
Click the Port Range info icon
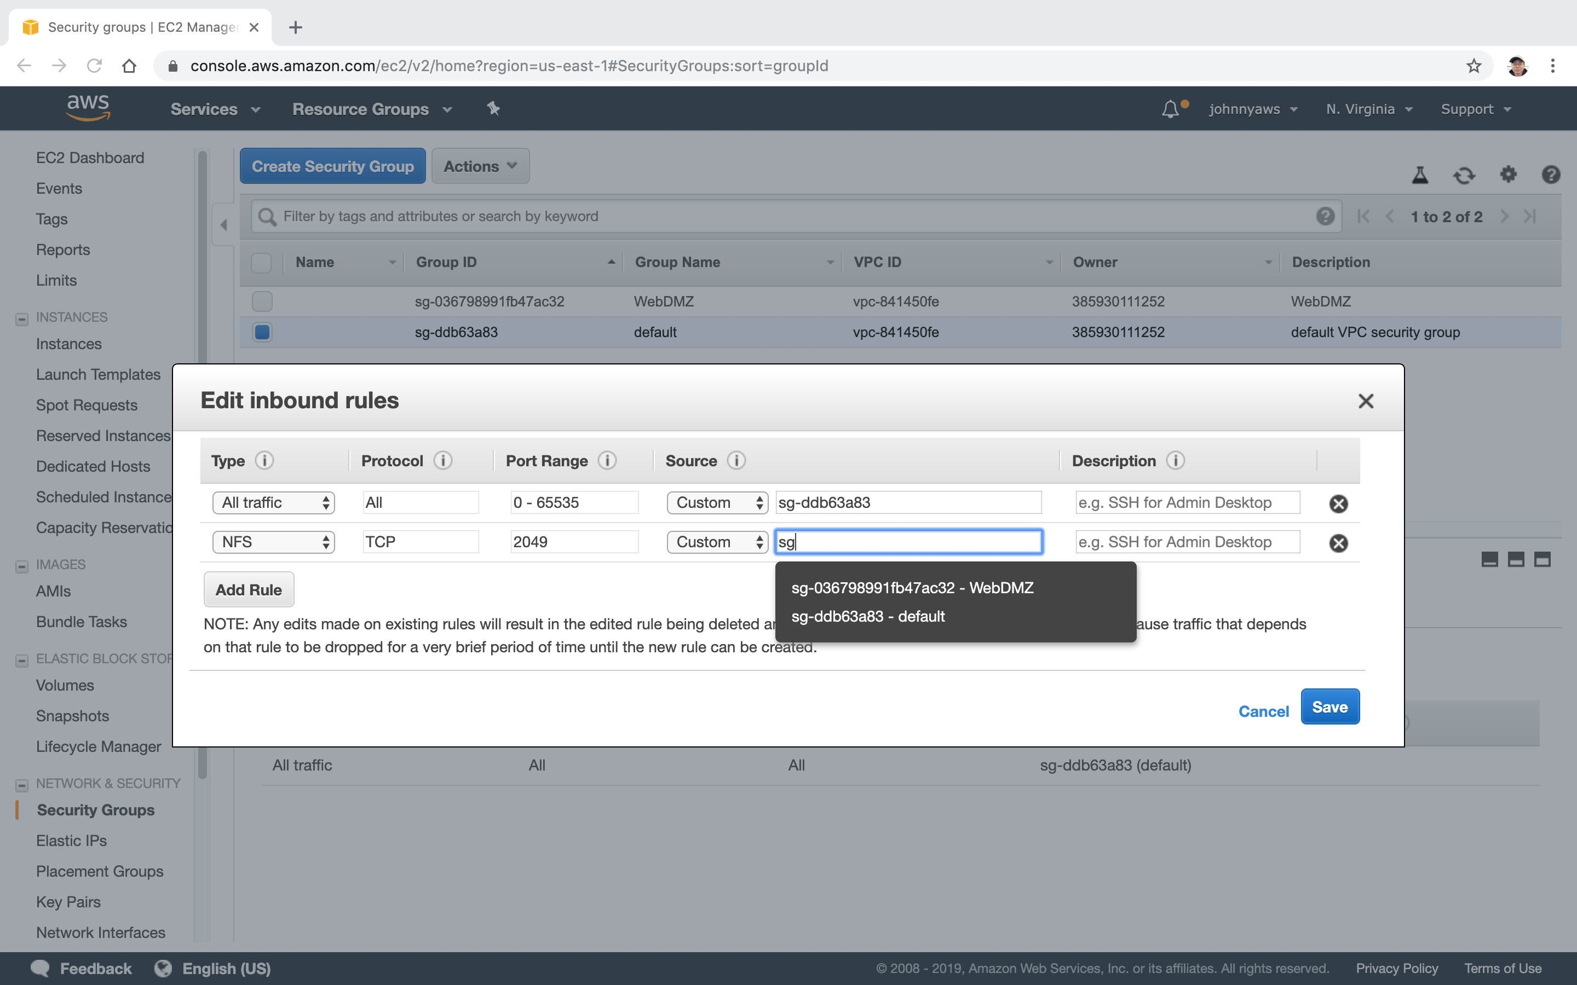pos(607,461)
